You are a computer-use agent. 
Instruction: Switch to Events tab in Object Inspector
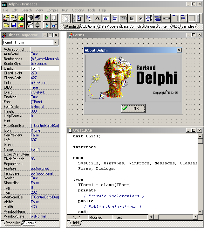tap(29, 223)
